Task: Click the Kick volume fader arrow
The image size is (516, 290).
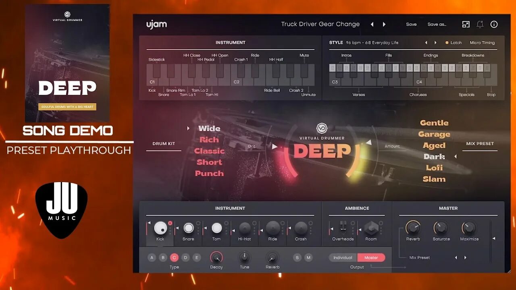Action: pos(149,224)
